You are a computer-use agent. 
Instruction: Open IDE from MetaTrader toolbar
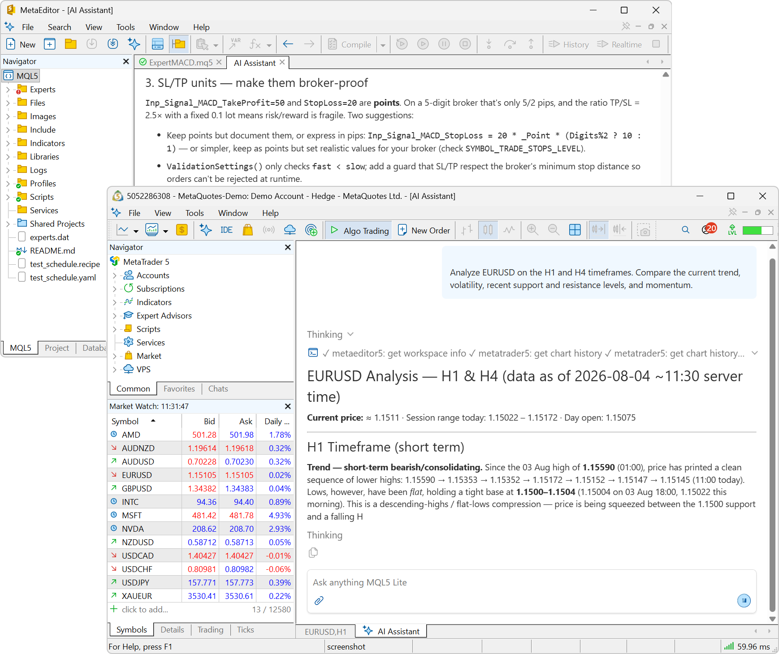pyautogui.click(x=227, y=230)
